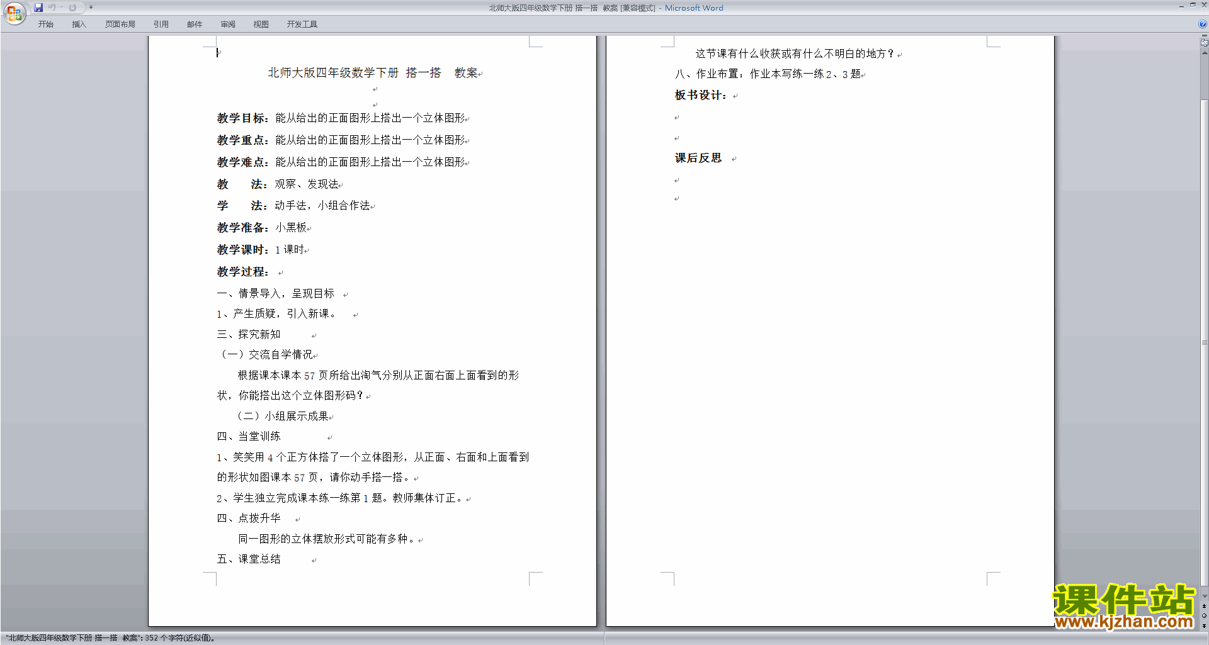Image resolution: width=1209 pixels, height=645 pixels.
Task: Jump to previous page double-arrow button
Action: (1204, 607)
